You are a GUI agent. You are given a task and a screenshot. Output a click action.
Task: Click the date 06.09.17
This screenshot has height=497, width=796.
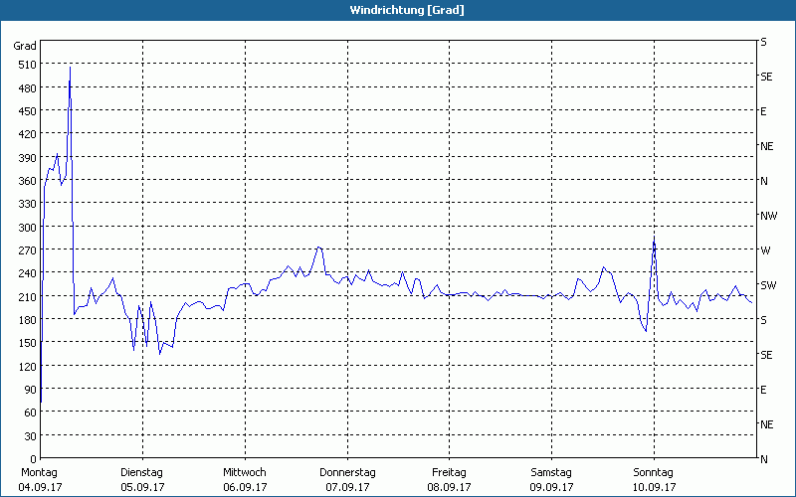point(245,487)
